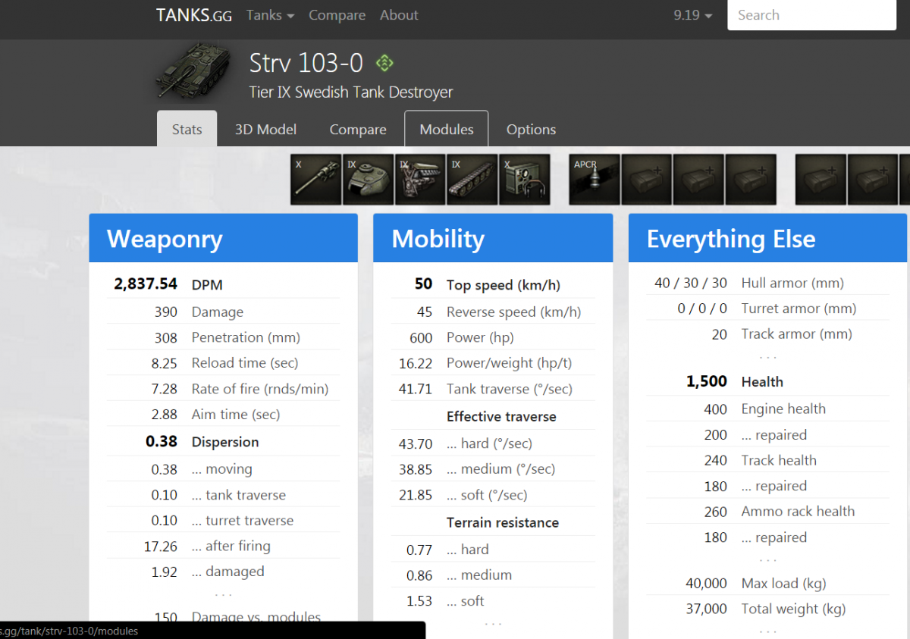Click the Engine health 400 row
The width and height of the screenshot is (910, 639).
coord(767,409)
